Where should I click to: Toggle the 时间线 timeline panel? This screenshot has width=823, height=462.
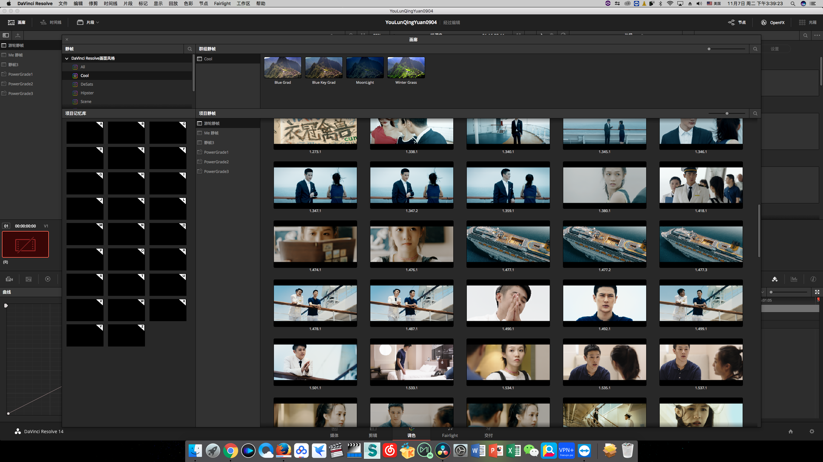51,22
